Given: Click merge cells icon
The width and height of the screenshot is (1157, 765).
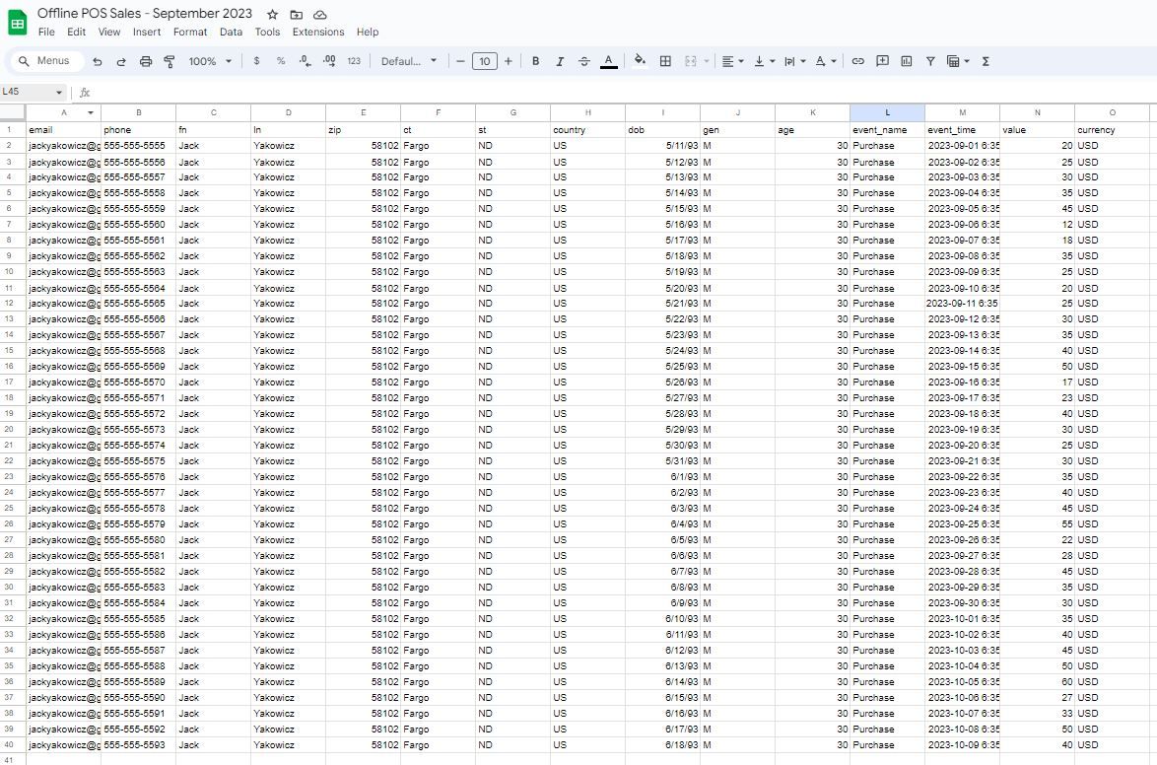Looking at the screenshot, I should pyautogui.click(x=691, y=61).
